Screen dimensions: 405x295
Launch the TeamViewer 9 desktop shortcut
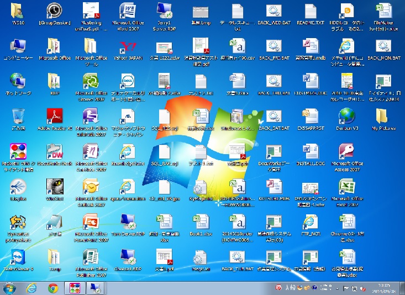point(18,257)
